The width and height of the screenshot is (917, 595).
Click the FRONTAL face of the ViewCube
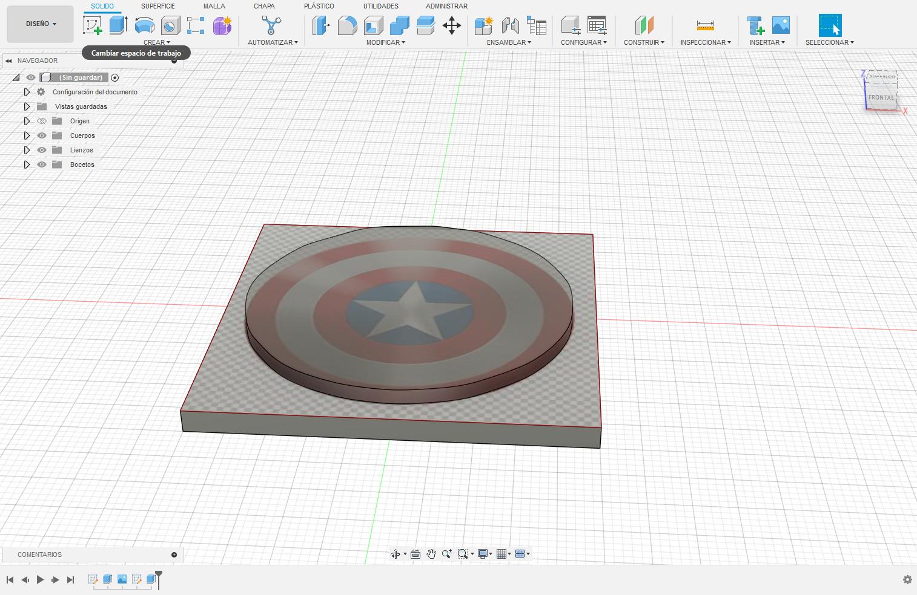[881, 97]
